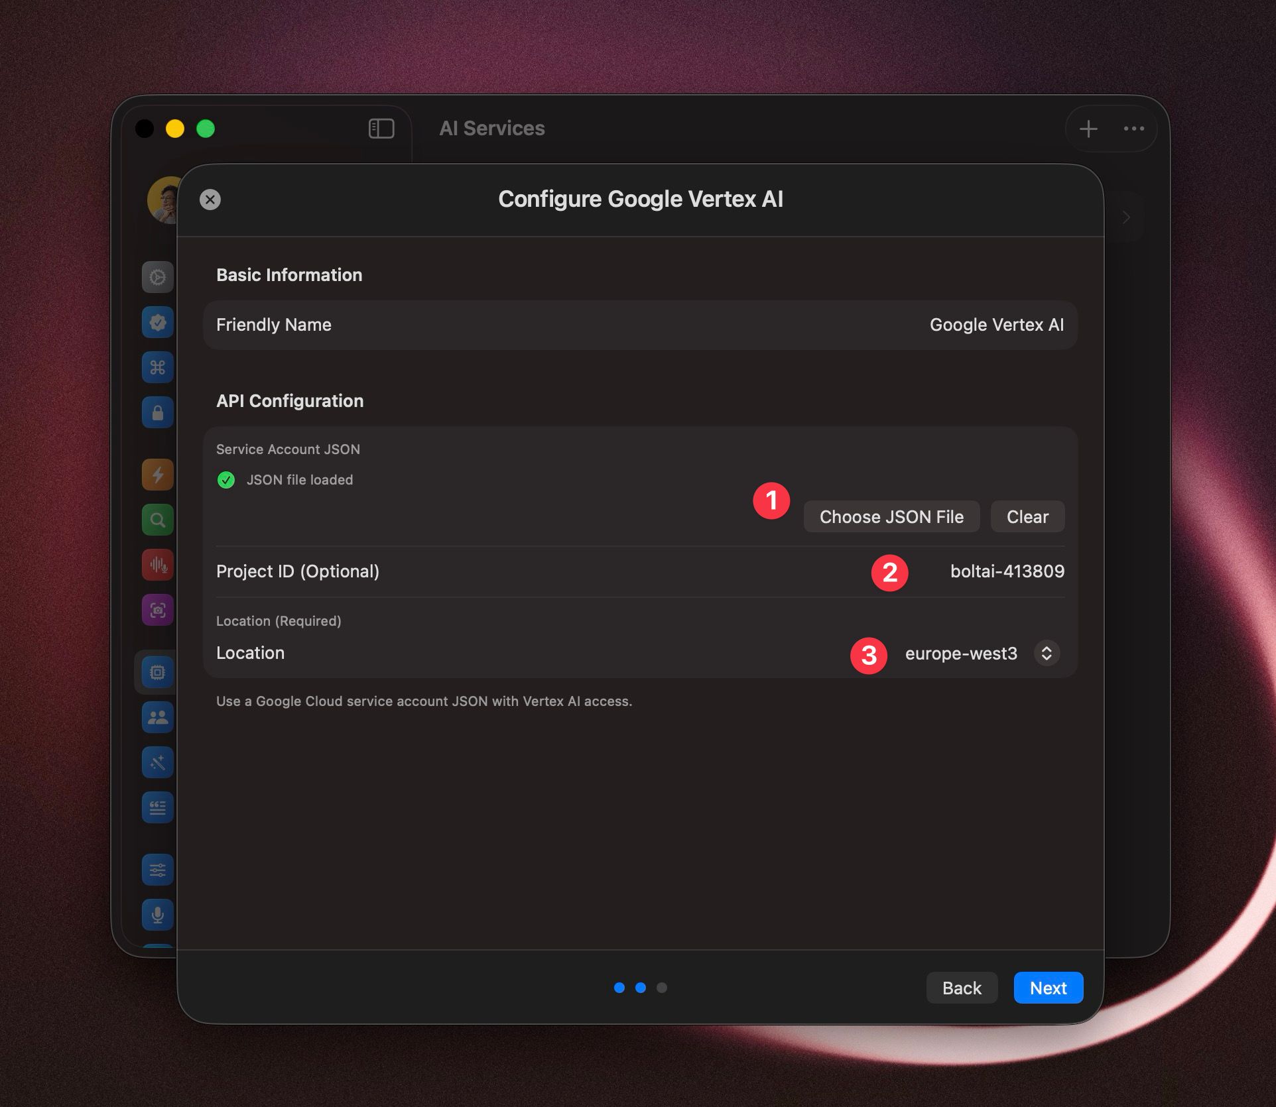Click the user profile avatar

164,200
